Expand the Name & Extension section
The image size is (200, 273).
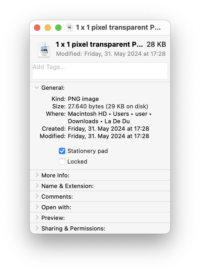(37, 186)
